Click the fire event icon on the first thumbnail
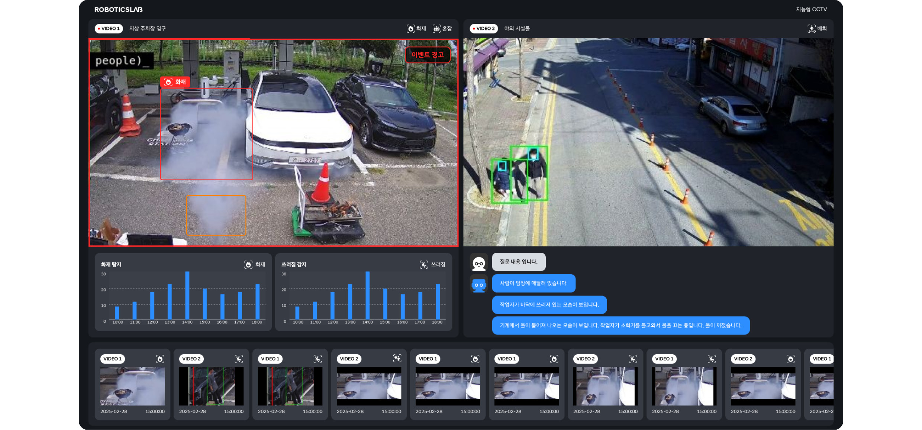Image resolution: width=922 pixels, height=430 pixels. pos(161,359)
